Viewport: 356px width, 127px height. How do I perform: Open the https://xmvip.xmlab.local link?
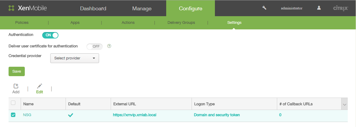click(x=134, y=115)
